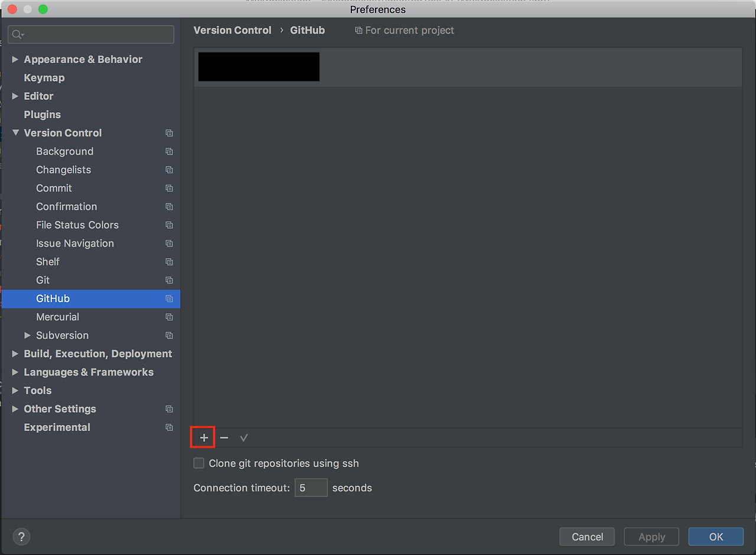Click the project-level icon beside Confirmation
This screenshot has height=555, width=756.
pyautogui.click(x=170, y=207)
